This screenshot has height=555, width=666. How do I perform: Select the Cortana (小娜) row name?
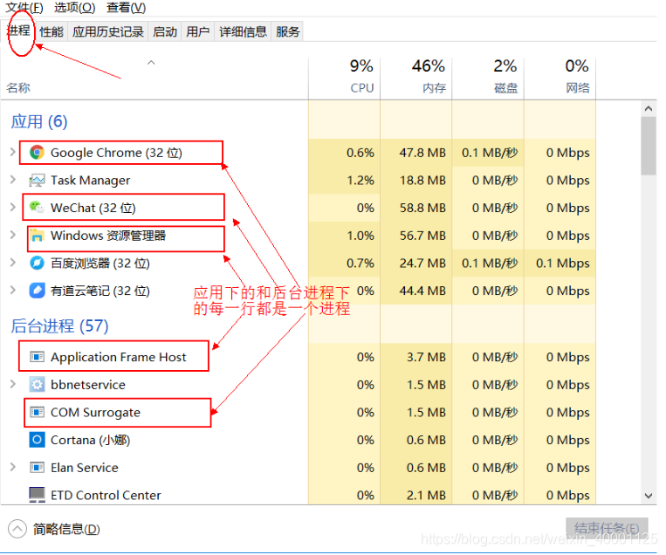point(91,440)
